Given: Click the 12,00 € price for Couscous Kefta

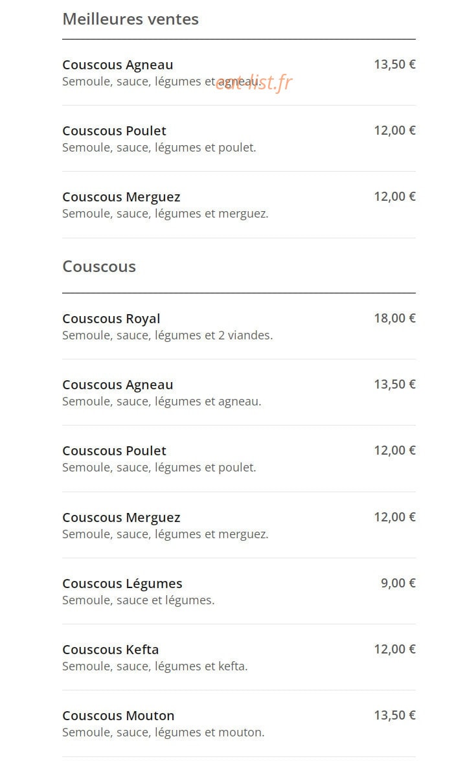Looking at the screenshot, I should (395, 650).
